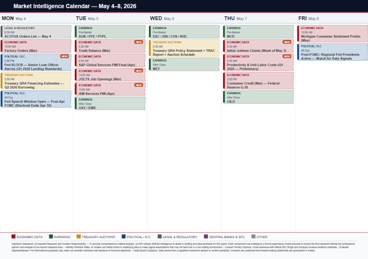The image size is (368, 259).
Task: Click the HIGH badge on ISM Services PMI
Action: click(x=138, y=85)
